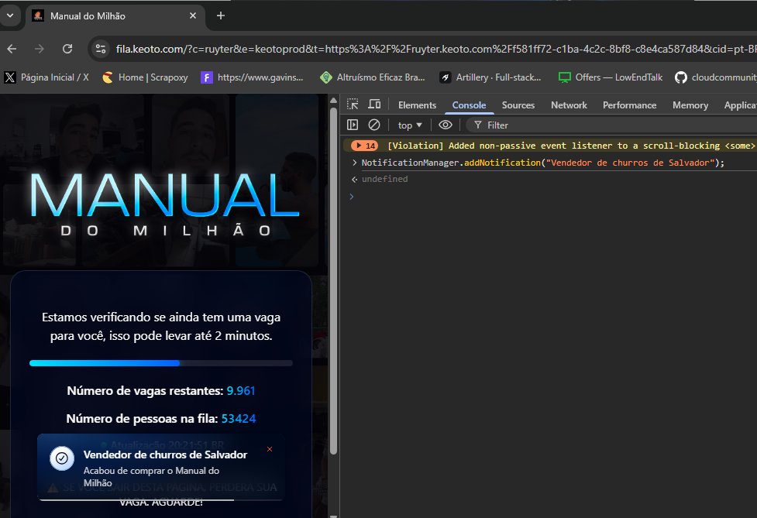
Task: Open Offers — LowEndTalk bookmark
Action: (611, 77)
